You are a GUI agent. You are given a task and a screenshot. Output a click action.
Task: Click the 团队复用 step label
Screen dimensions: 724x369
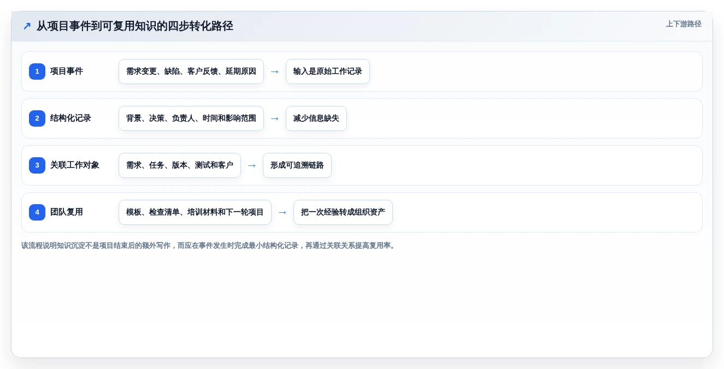(x=67, y=212)
